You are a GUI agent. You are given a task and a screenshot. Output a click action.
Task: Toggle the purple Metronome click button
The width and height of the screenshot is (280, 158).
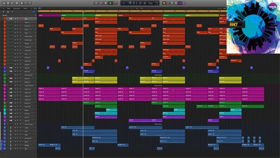pyautogui.click(x=184, y=3)
